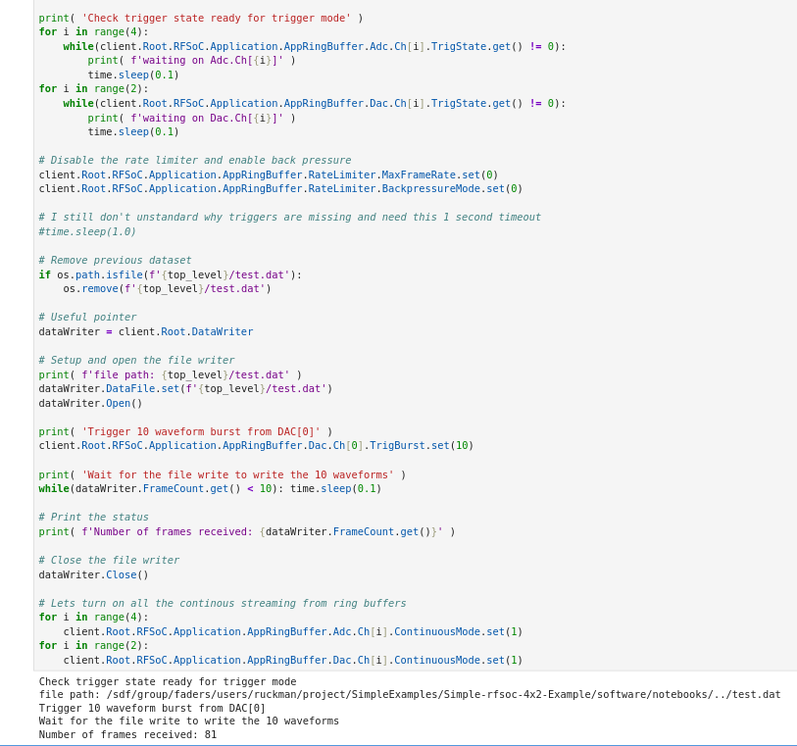
Task: Click the '# Remove previous dataset' comment
Action: tap(115, 260)
